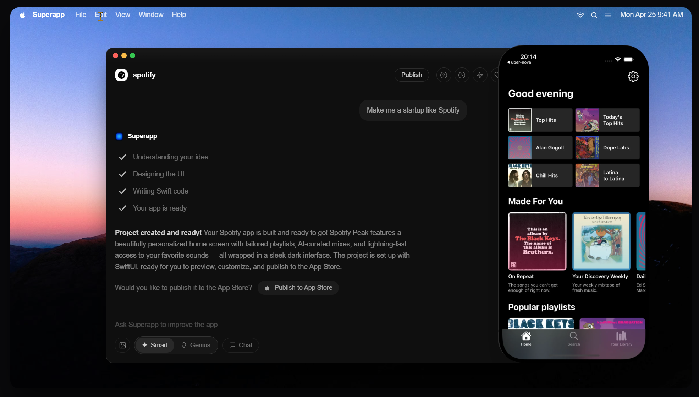Screen dimensions: 699x397
Task: Open the Alan Gogoll tile
Action: [540, 148]
